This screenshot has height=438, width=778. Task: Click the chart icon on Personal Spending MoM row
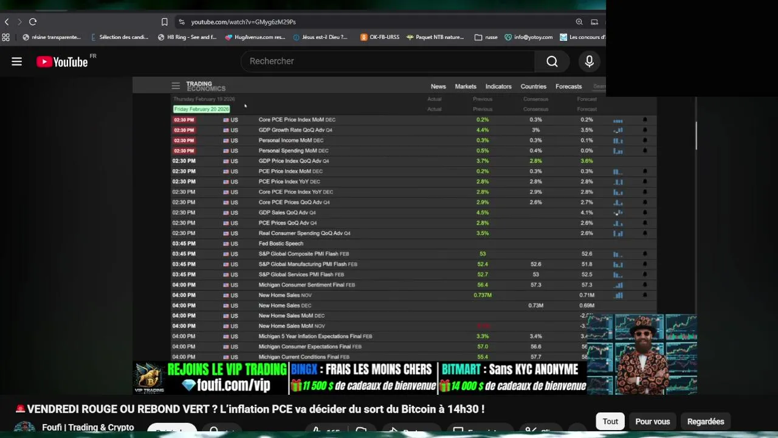618,151
